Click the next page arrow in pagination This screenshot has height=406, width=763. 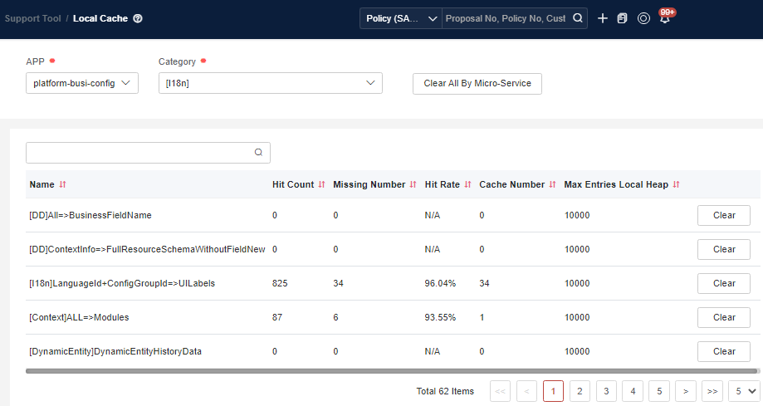(685, 391)
